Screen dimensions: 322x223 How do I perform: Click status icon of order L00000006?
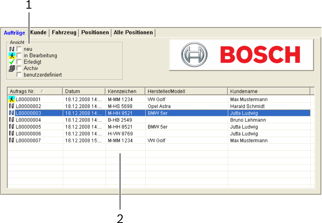pos(12,133)
